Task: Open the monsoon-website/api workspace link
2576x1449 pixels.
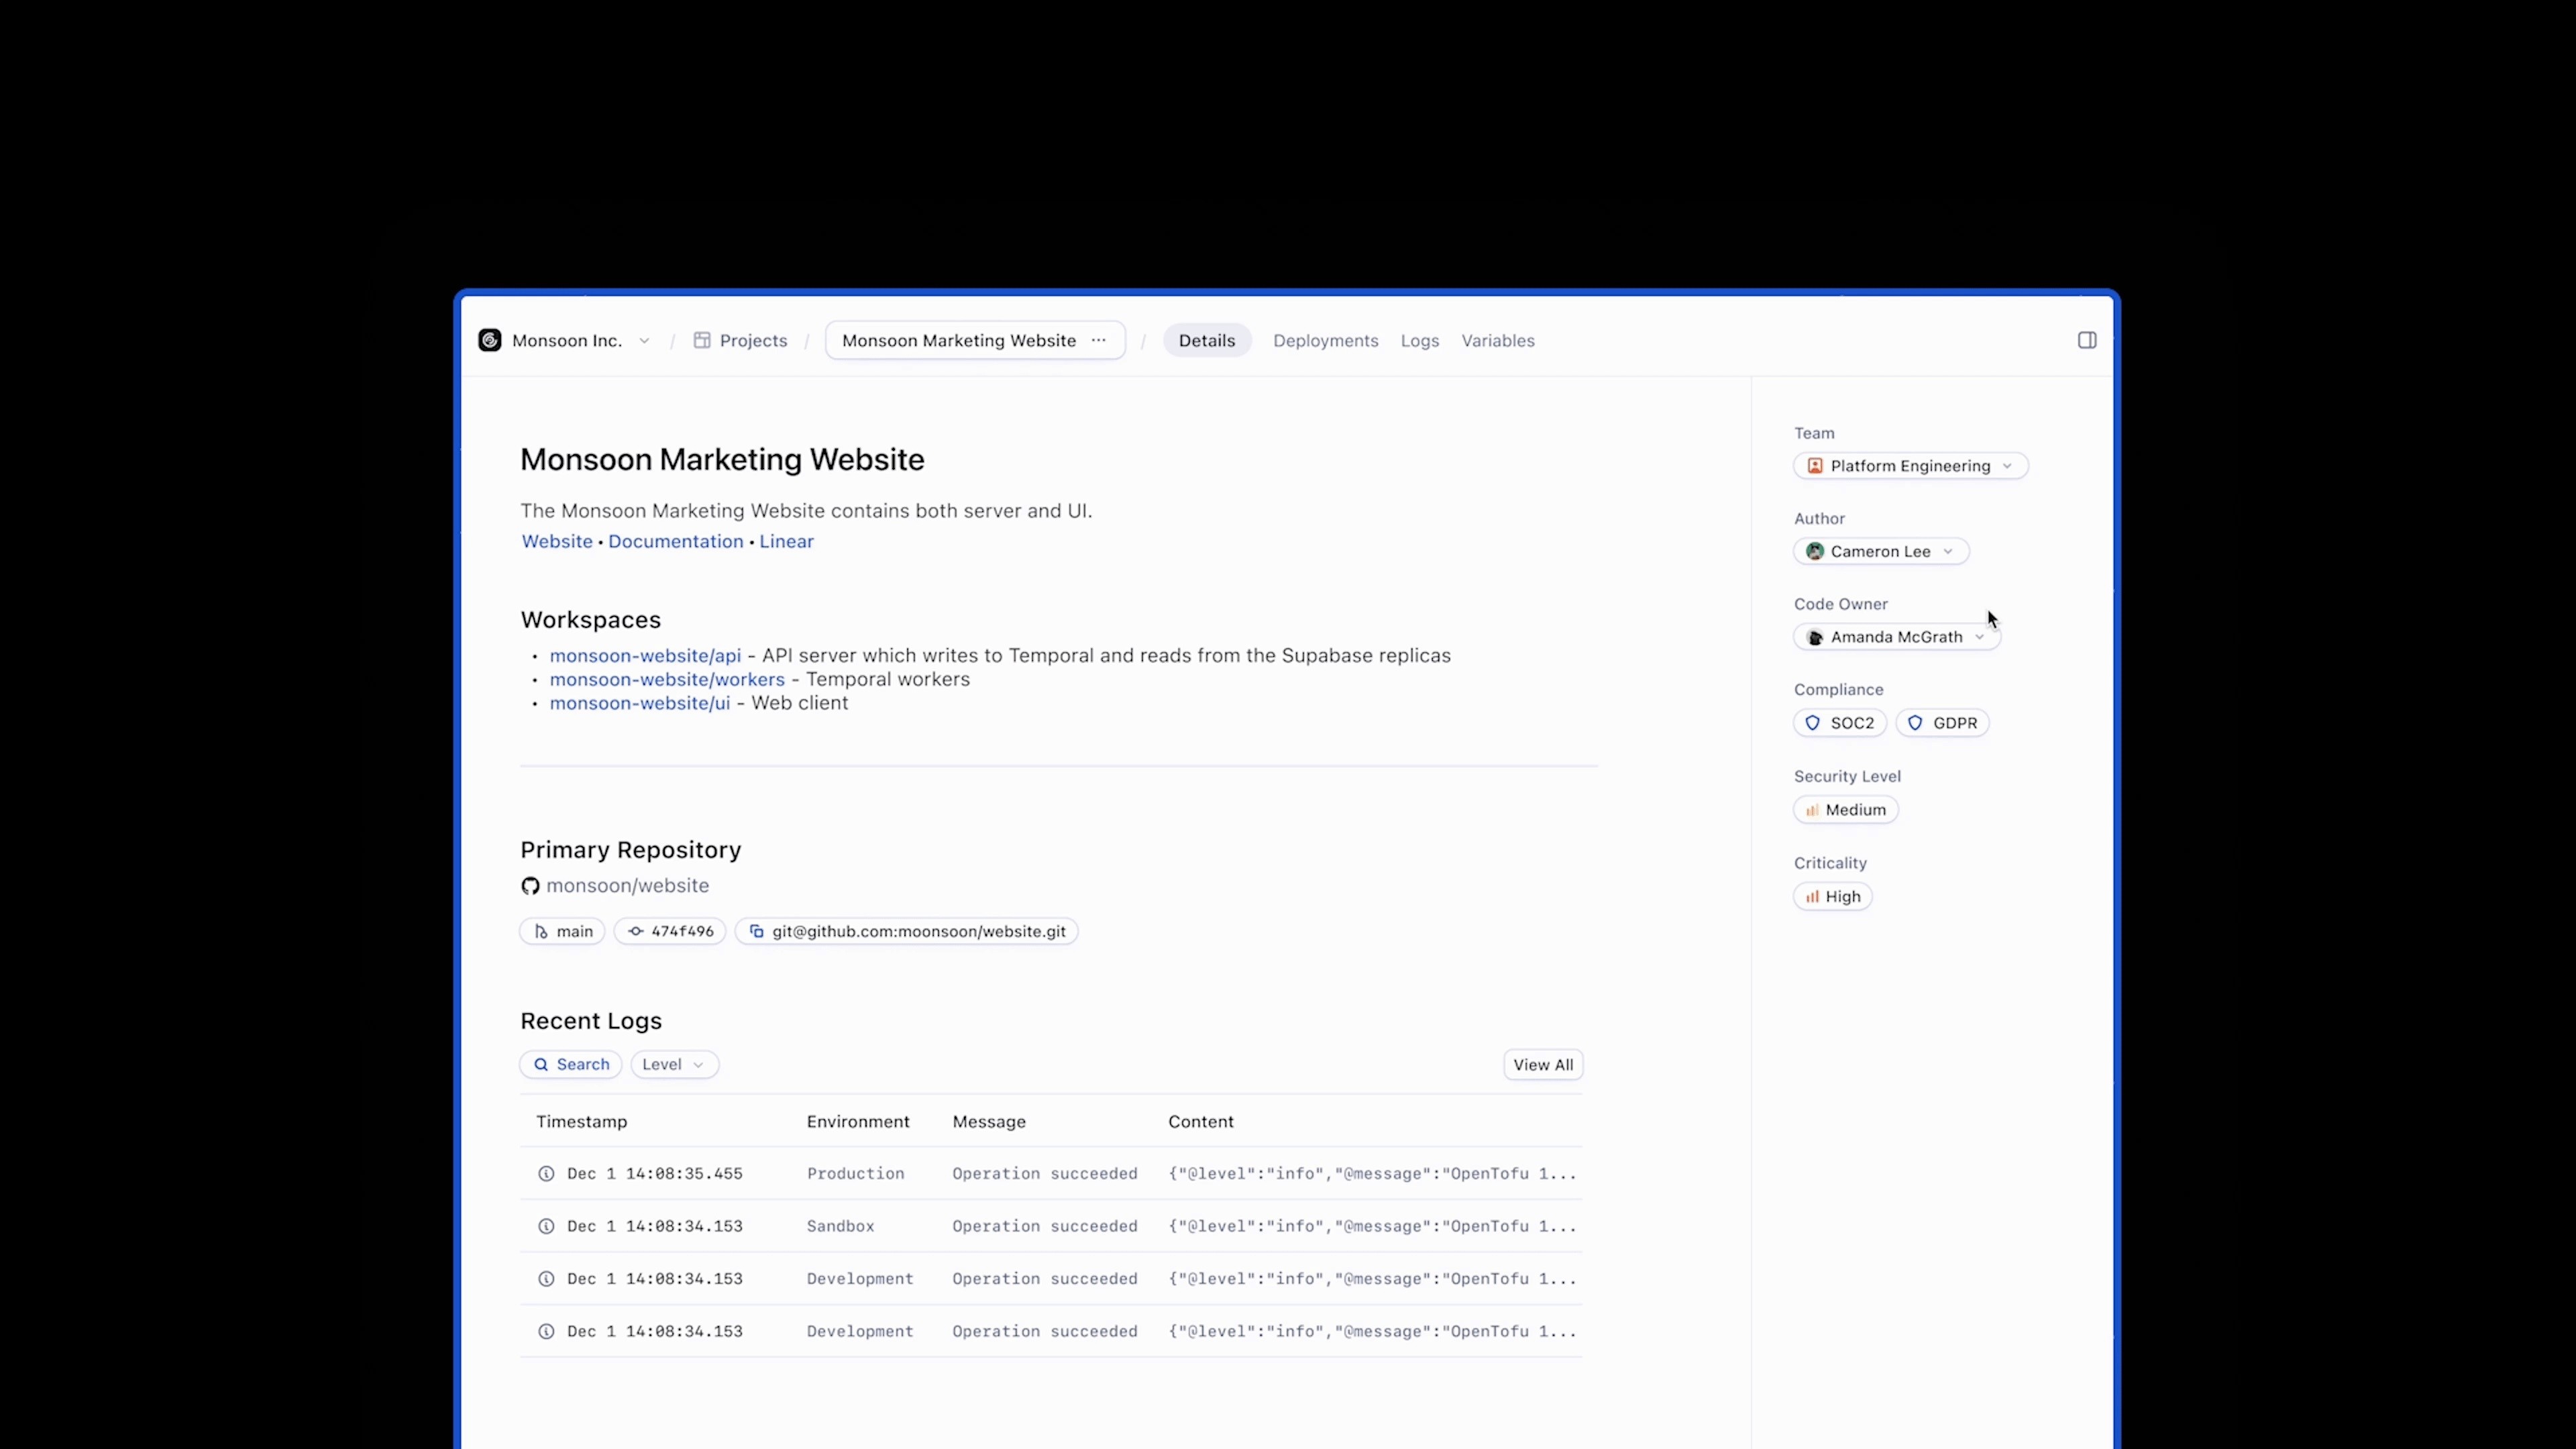Action: click(x=645, y=655)
